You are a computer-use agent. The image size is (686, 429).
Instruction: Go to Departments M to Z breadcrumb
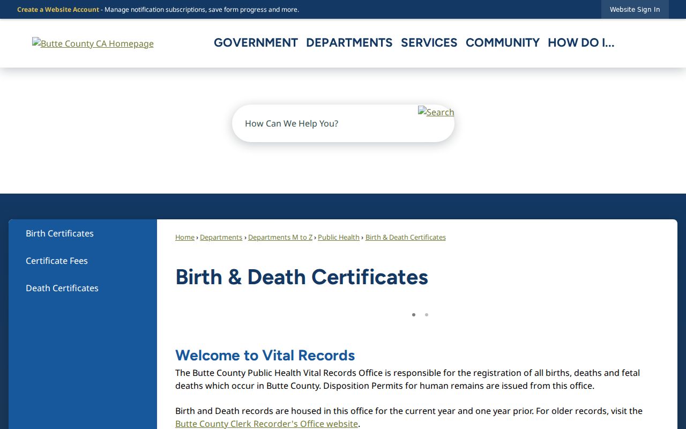[x=280, y=237]
